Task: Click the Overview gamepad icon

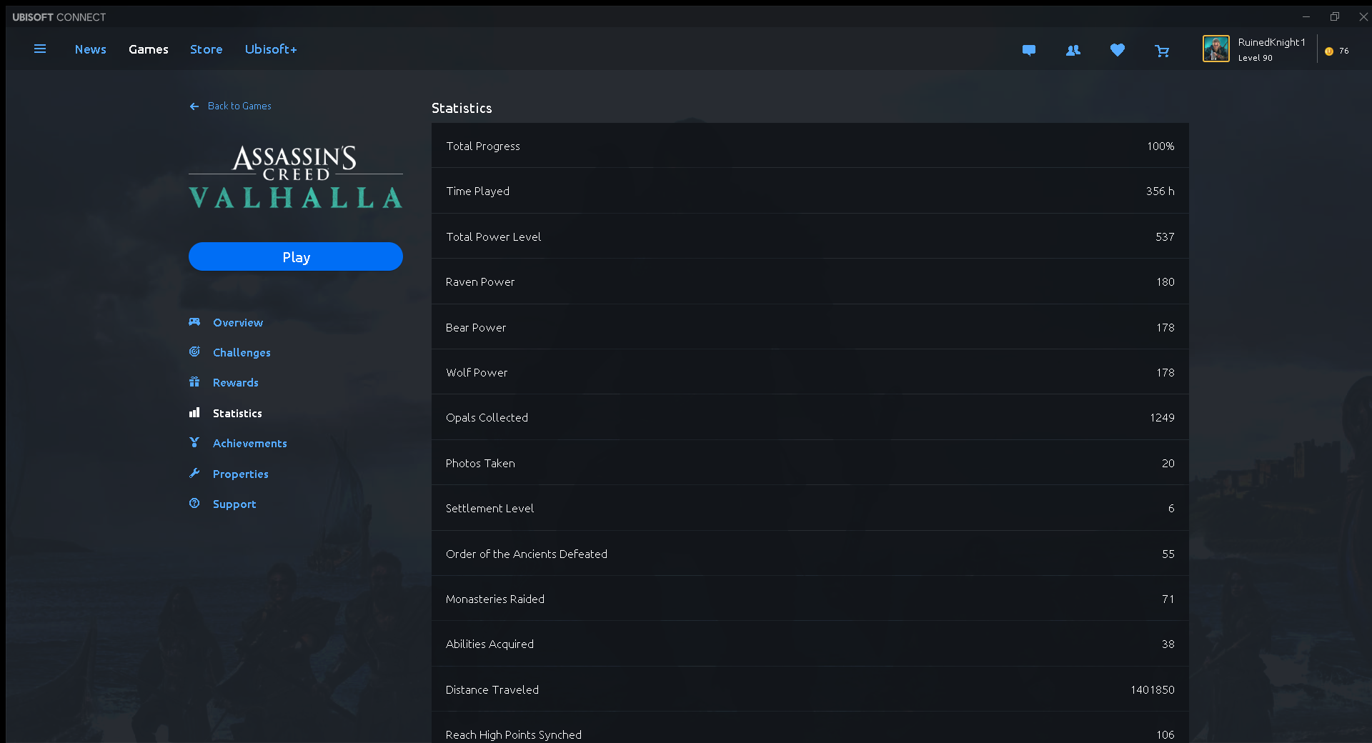Action: tap(194, 322)
